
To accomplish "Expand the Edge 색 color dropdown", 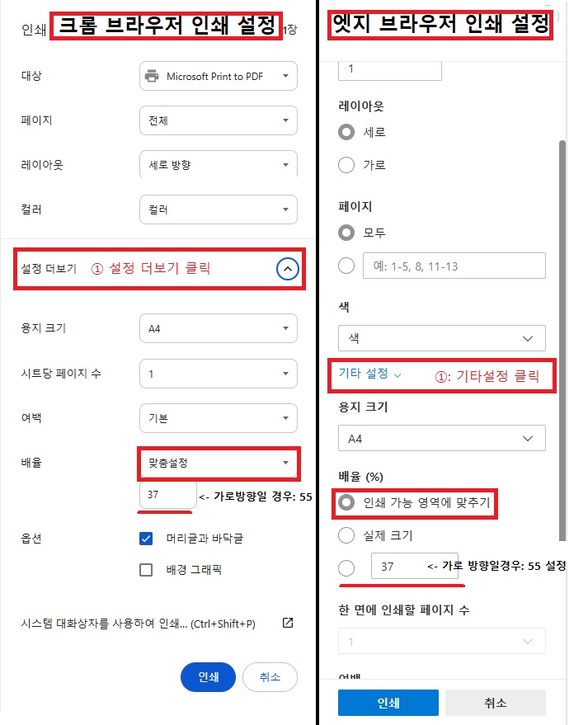I will [x=442, y=338].
